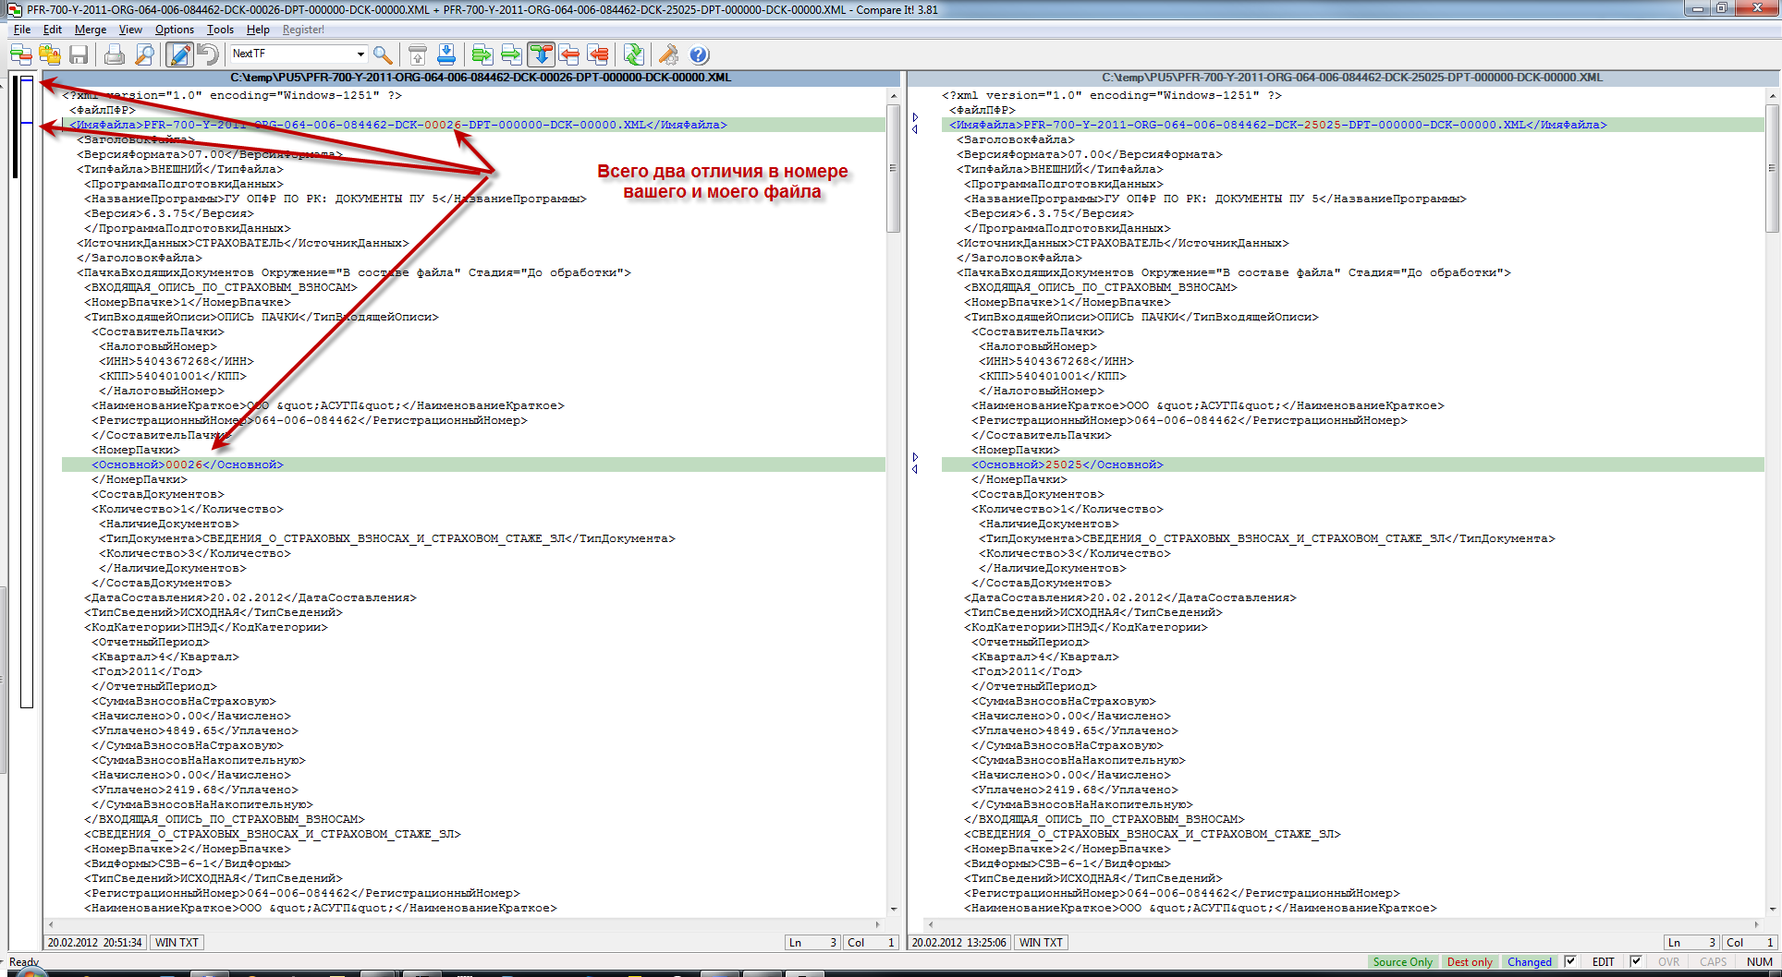Click the right pane file path header

(1351, 78)
